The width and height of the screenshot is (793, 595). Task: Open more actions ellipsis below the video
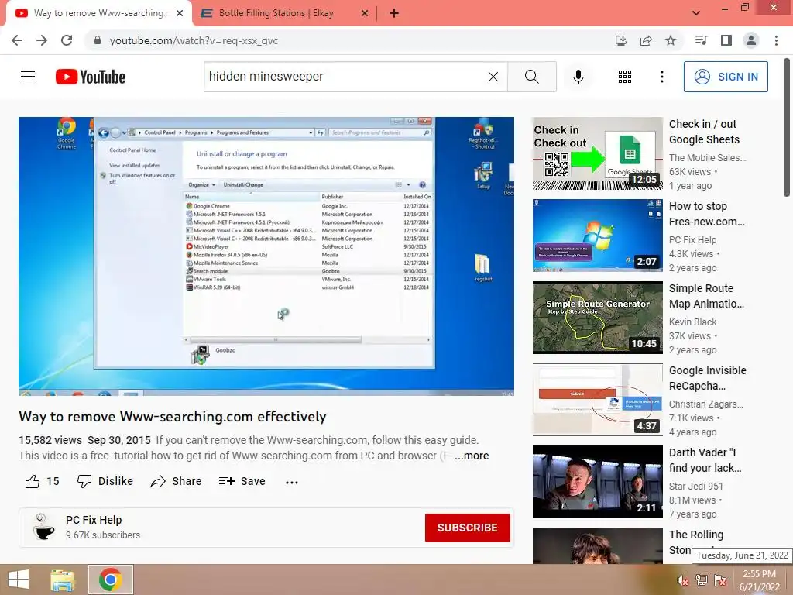coord(292,482)
